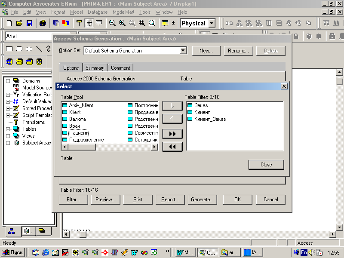Click the yellow cylinder transform icon
Viewport: 344px width, 258px height.
39,62
